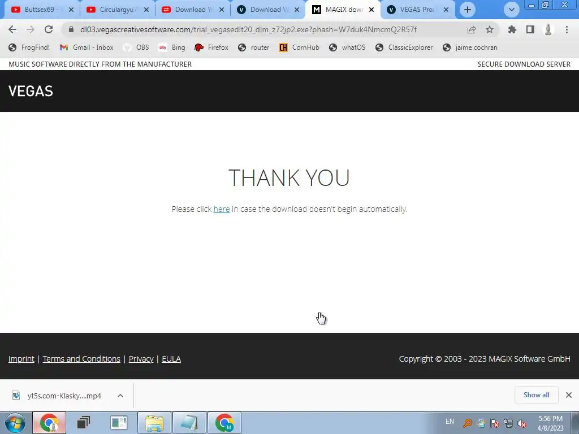The width and height of the screenshot is (579, 434).
Task: Click the magnifier tray icon
Action: coord(468,423)
